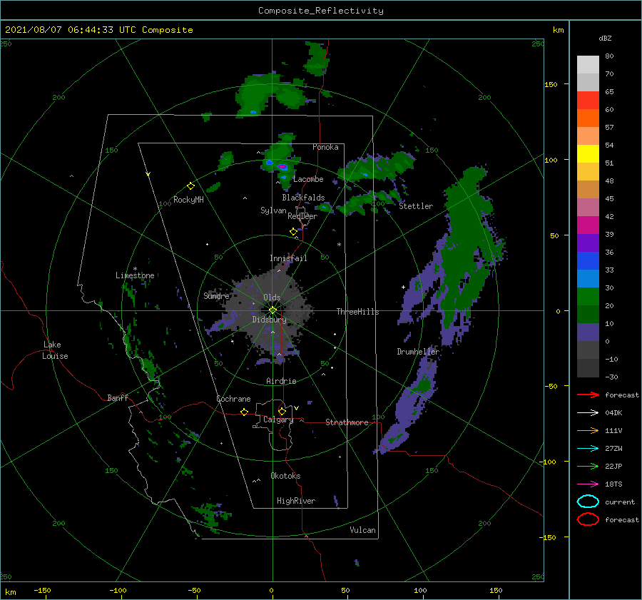Click the Vulcan label
The width and height of the screenshot is (642, 600).
(363, 530)
